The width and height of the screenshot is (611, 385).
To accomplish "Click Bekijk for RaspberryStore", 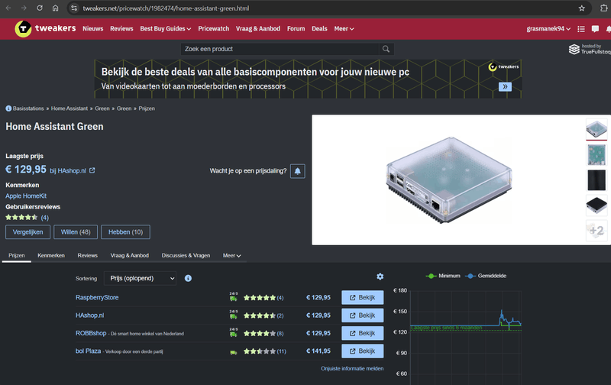I will coord(362,297).
